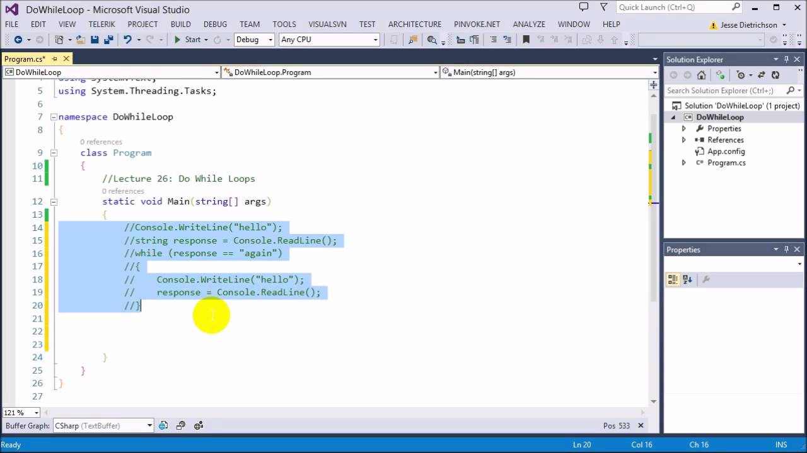Image resolution: width=807 pixels, height=453 pixels.
Task: Open the Any CPU platform dropdown
Action: [375, 39]
